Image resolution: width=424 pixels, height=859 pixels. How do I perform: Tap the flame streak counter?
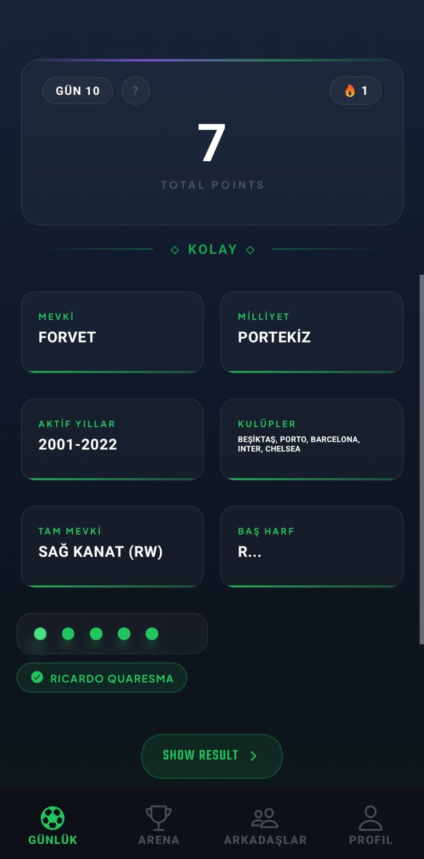[355, 91]
